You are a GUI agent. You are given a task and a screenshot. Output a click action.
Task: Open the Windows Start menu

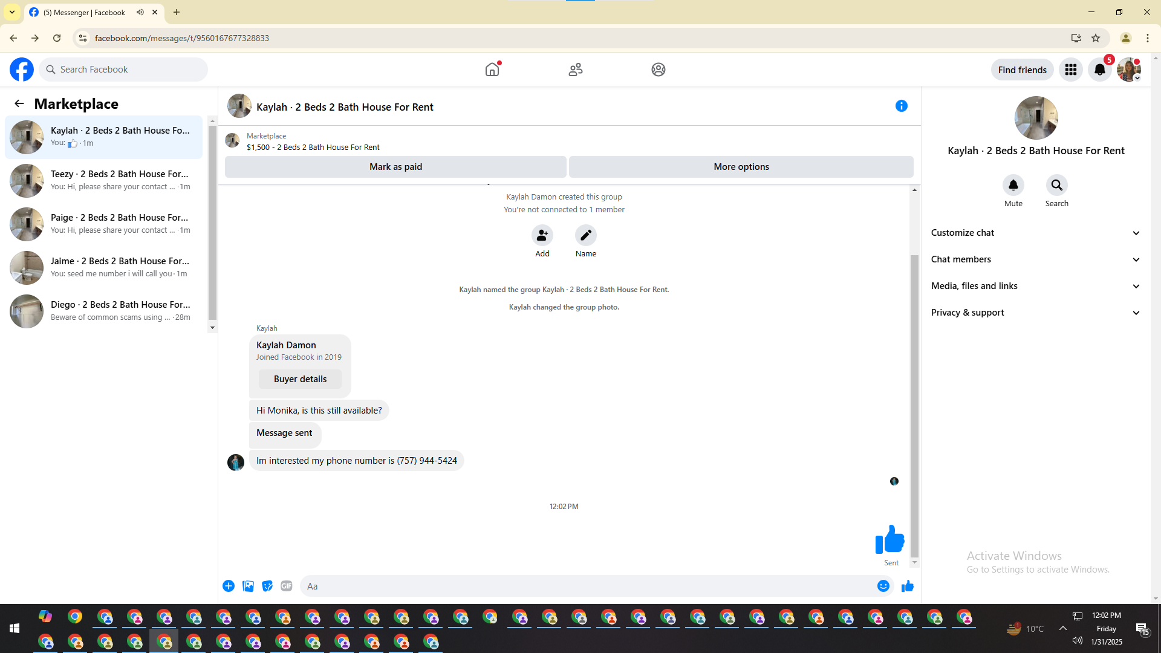coord(15,629)
